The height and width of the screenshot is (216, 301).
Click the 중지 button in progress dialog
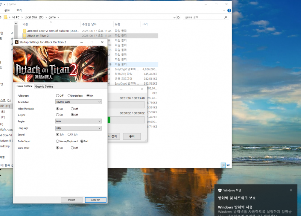(132, 136)
